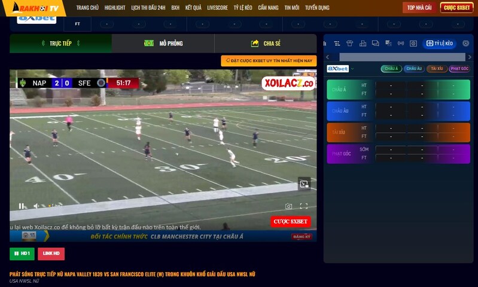Filter odds by Phạt Góc pill
Image resolution: width=478 pixels, height=287 pixels.
pos(459,69)
